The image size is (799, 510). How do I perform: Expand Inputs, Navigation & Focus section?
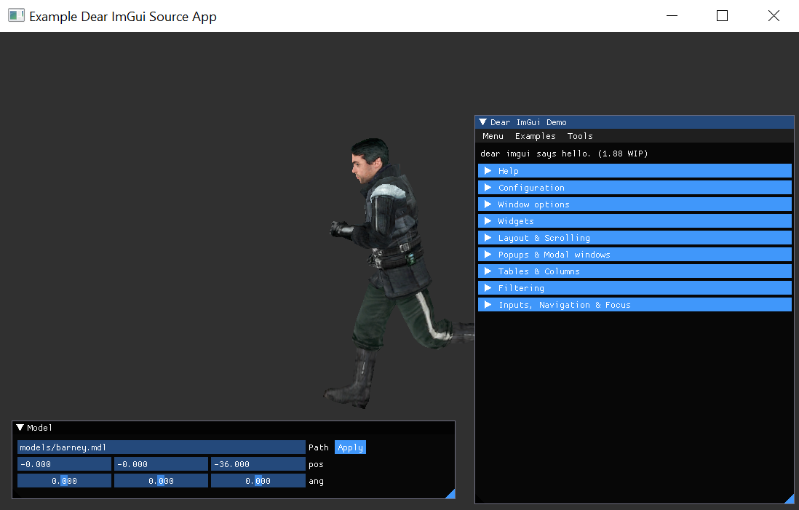click(635, 305)
